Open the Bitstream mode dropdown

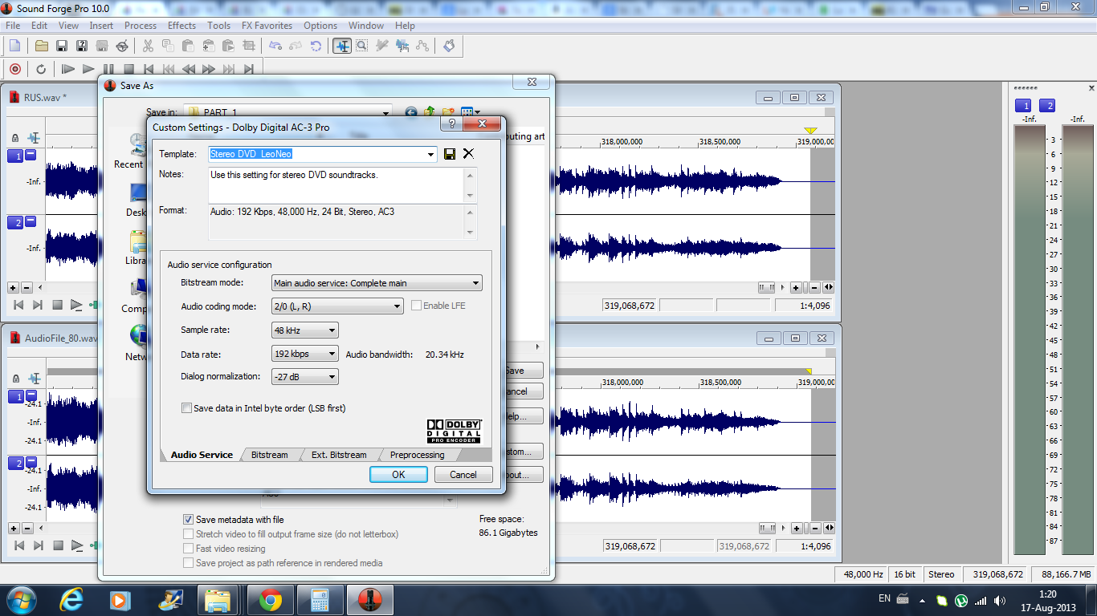pyautogui.click(x=476, y=283)
